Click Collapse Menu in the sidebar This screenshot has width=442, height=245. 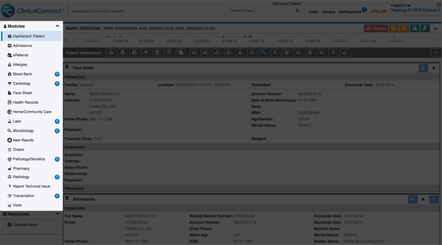tap(22, 225)
